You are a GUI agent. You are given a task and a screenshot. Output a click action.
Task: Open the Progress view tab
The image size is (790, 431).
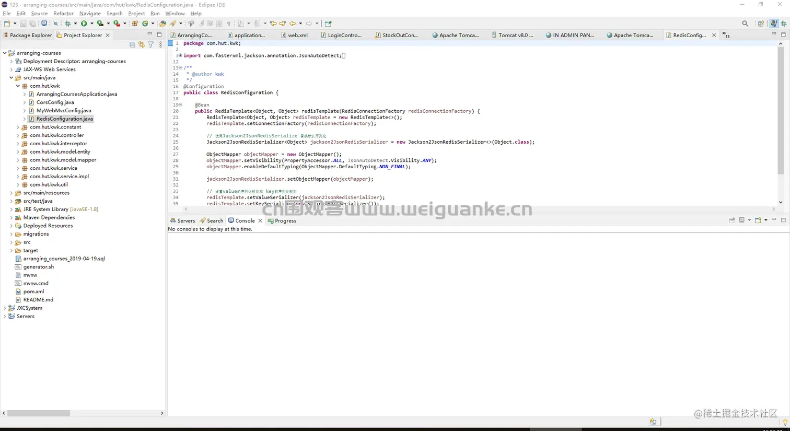point(282,220)
